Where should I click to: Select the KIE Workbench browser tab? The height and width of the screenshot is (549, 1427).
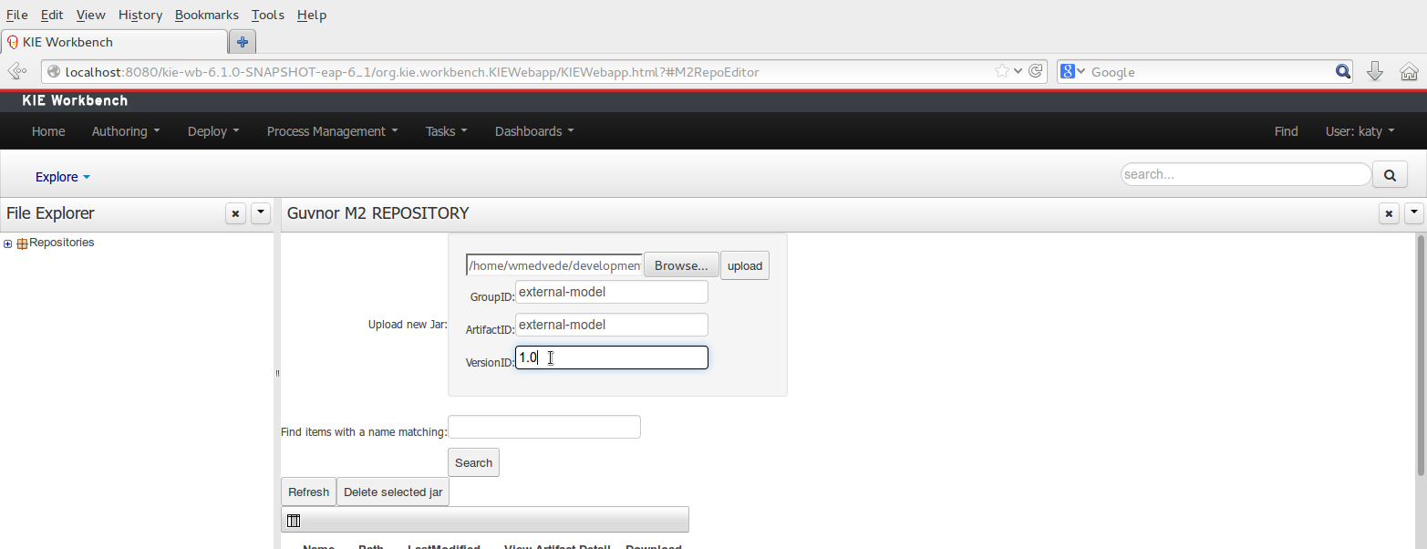114,42
